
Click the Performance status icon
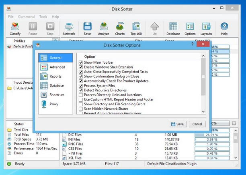9,149
